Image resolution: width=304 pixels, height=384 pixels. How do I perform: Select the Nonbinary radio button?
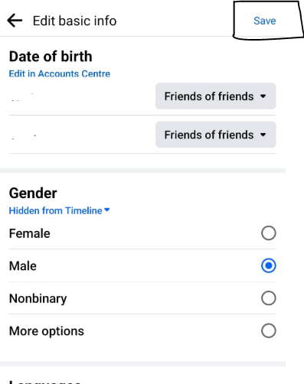[x=269, y=298]
